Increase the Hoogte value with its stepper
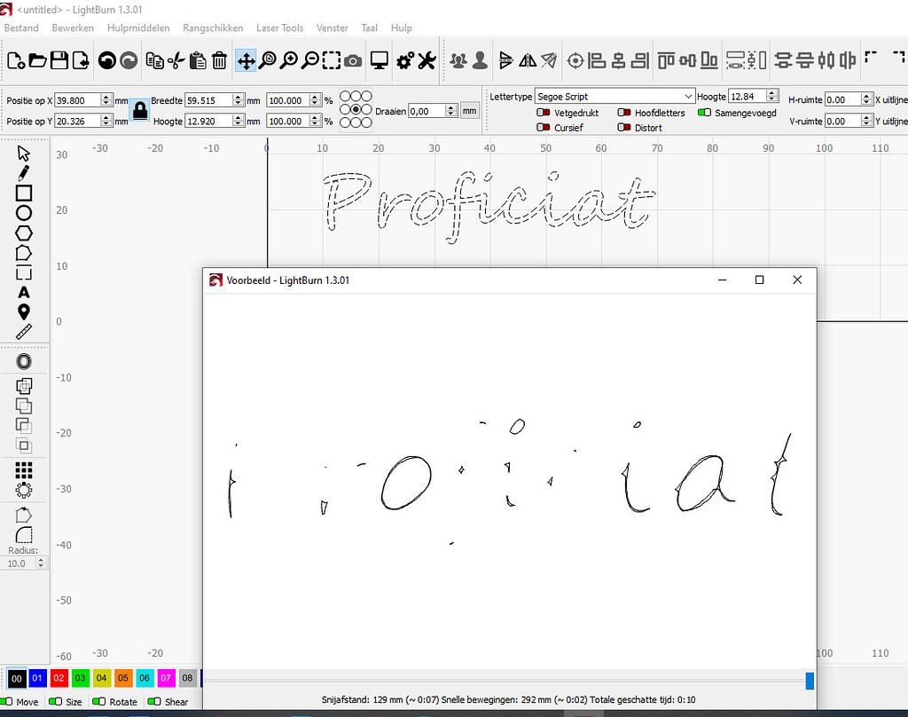 coord(770,92)
